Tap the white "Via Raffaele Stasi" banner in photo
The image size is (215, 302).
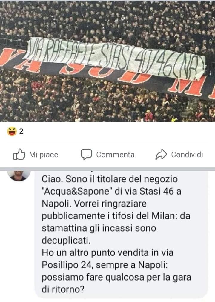(x=115, y=58)
